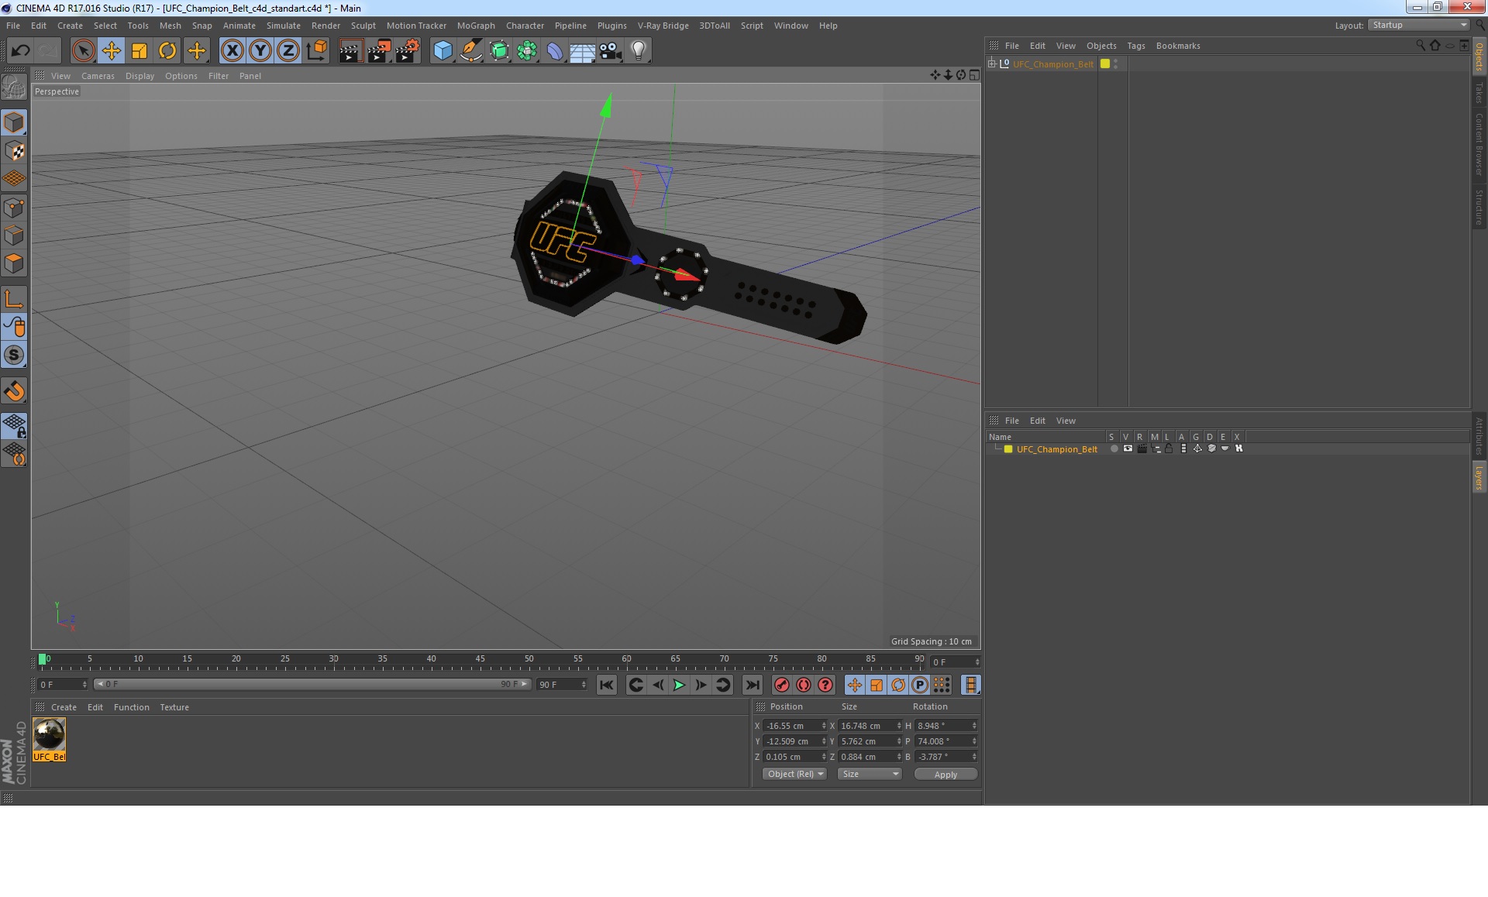Toggle the coordinate system icon
This screenshot has height=897, width=1488.
pos(316,51)
